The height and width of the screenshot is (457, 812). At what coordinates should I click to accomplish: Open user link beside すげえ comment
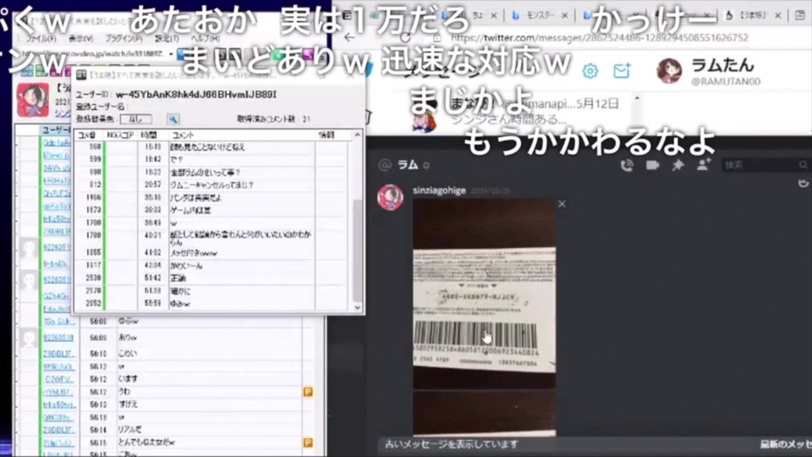(x=59, y=405)
